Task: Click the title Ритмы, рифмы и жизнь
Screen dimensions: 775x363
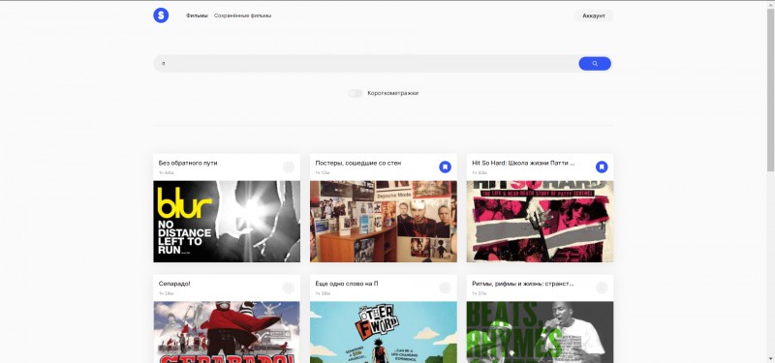Action: click(x=522, y=284)
